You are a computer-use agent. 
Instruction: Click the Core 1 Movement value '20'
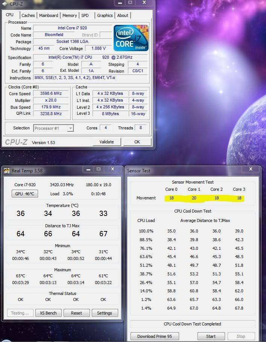(194, 198)
